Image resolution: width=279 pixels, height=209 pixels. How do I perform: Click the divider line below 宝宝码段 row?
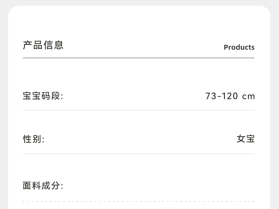[139, 110]
